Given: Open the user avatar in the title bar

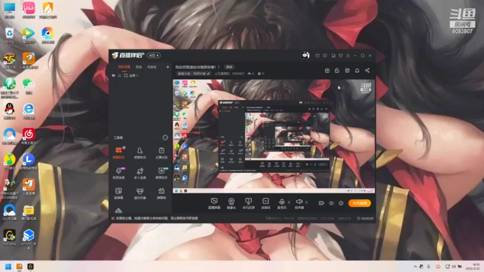Looking at the screenshot, I should [x=306, y=55].
